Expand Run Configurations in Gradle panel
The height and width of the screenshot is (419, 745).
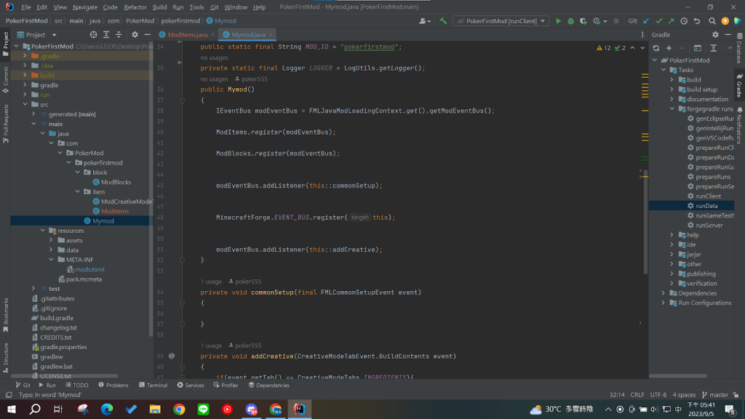[664, 303]
